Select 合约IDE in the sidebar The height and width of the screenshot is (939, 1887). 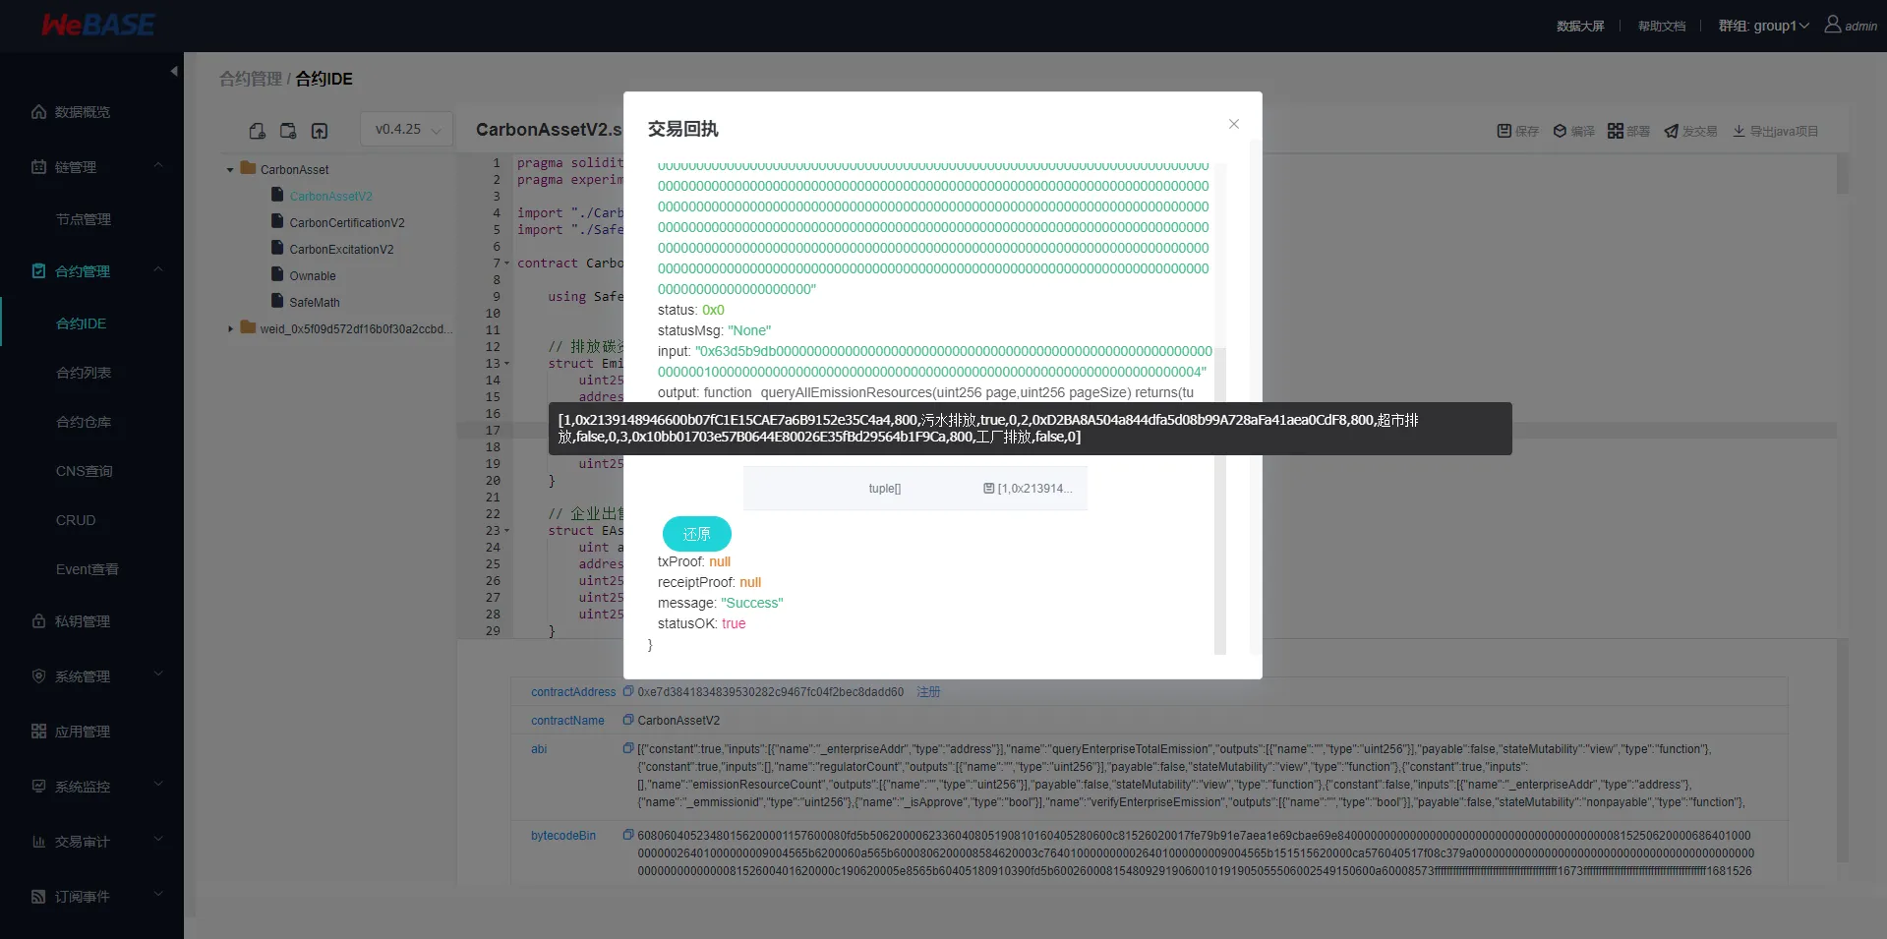click(81, 323)
